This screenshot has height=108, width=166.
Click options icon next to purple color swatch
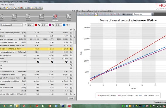click(53, 25)
